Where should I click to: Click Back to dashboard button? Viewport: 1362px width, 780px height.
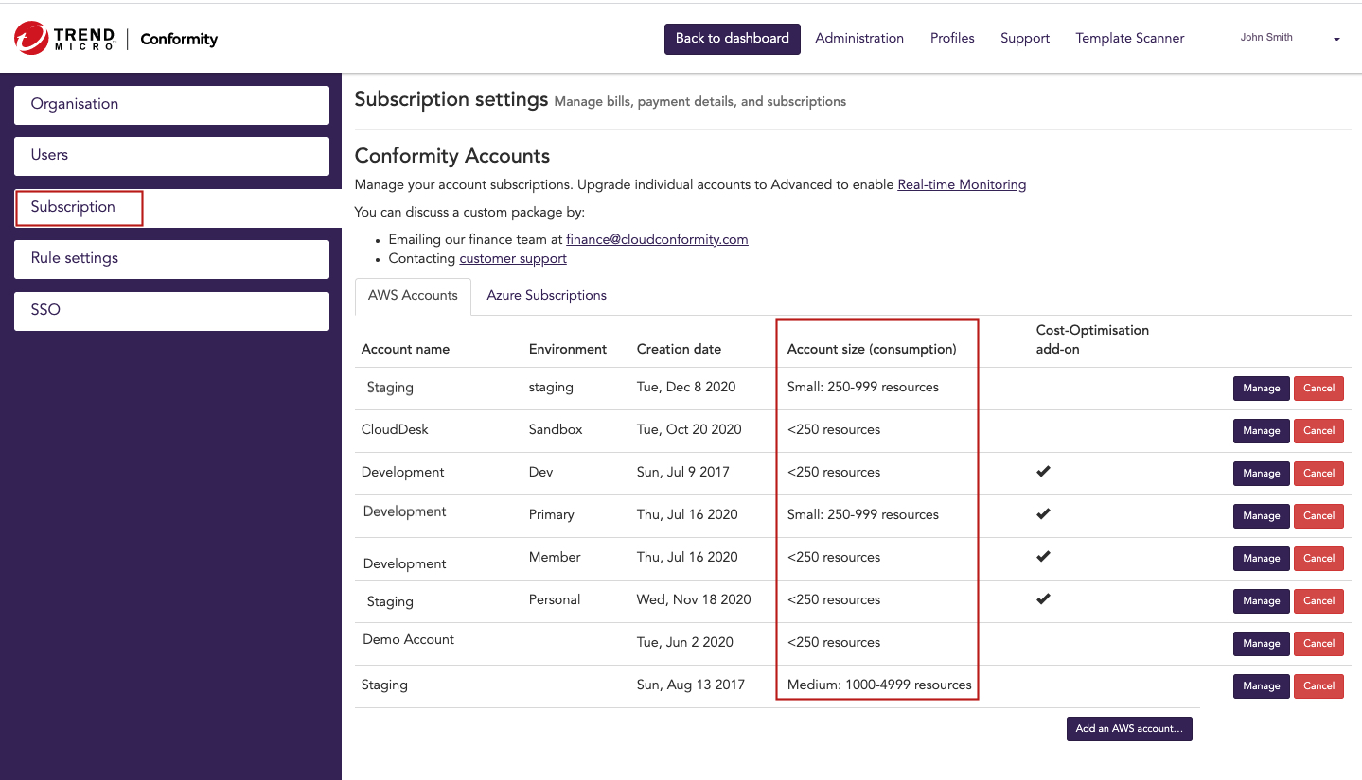[x=733, y=39]
